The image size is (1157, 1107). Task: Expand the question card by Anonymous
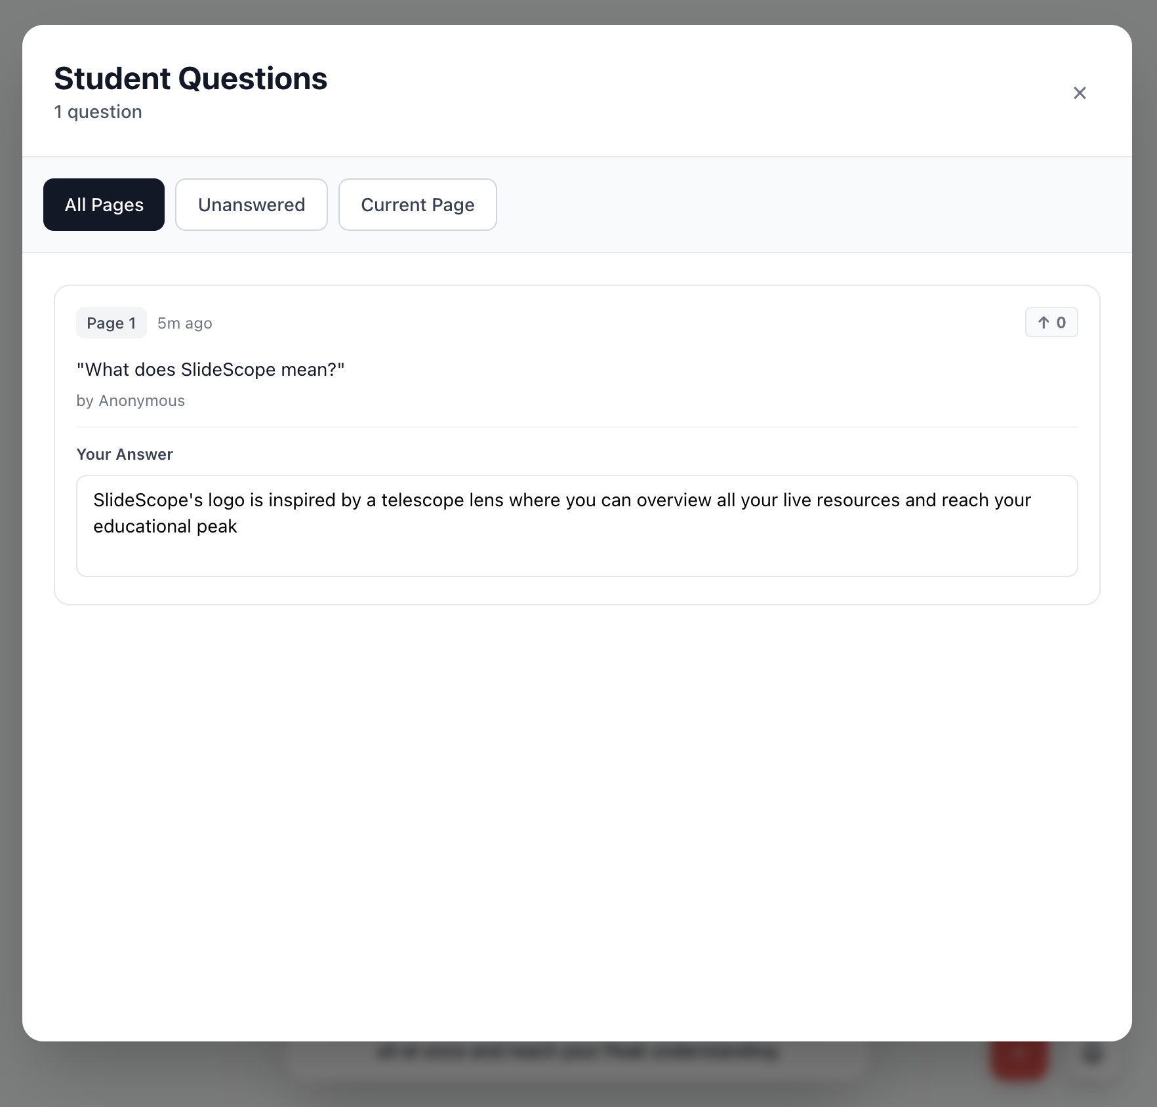click(576, 393)
